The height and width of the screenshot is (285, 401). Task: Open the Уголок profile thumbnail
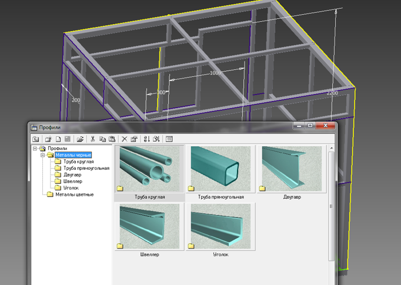[220, 227]
